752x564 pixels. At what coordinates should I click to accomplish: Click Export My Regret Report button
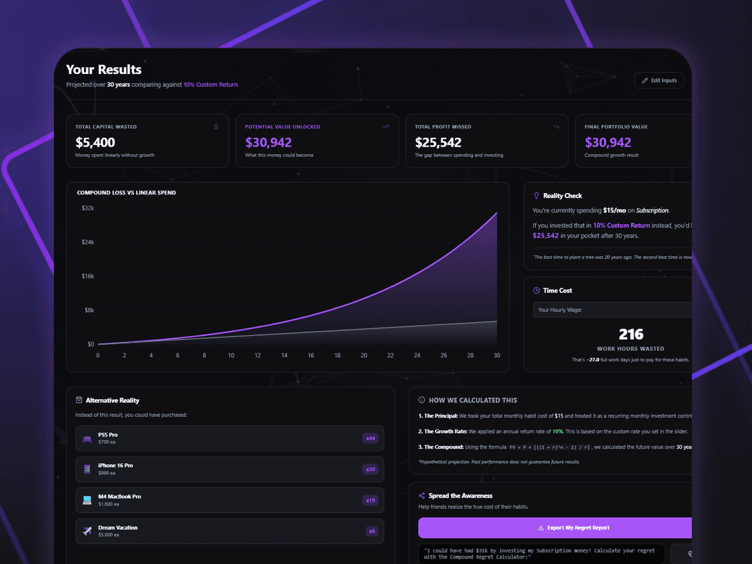click(x=555, y=528)
